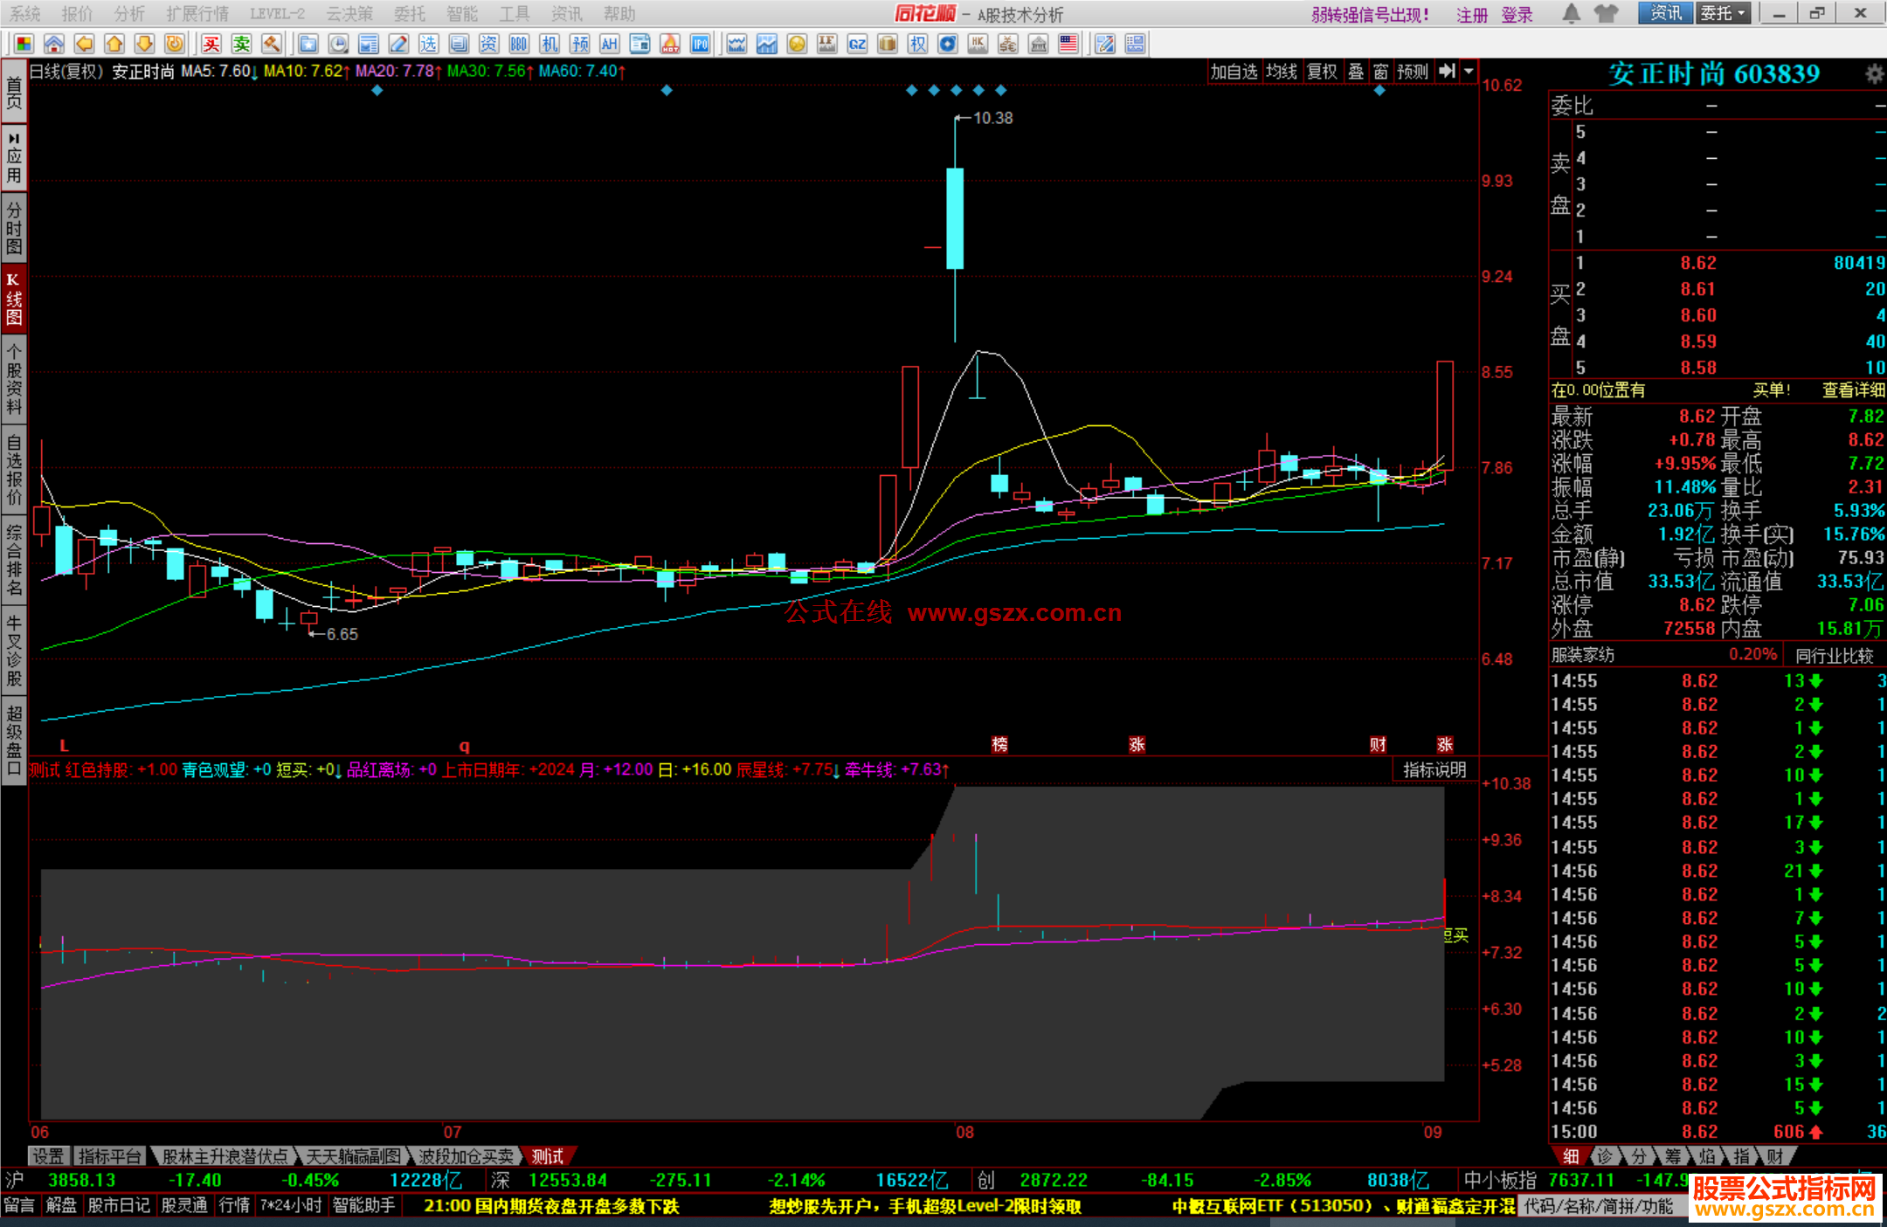Collapse panel with the arrow-bar icon
The width and height of the screenshot is (1887, 1227).
click(x=1447, y=72)
